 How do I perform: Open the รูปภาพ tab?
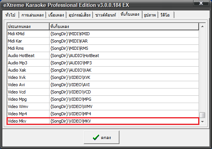[x=150, y=15]
